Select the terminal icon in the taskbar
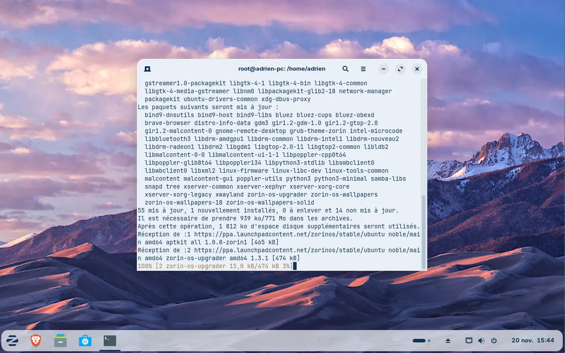 pos(109,340)
